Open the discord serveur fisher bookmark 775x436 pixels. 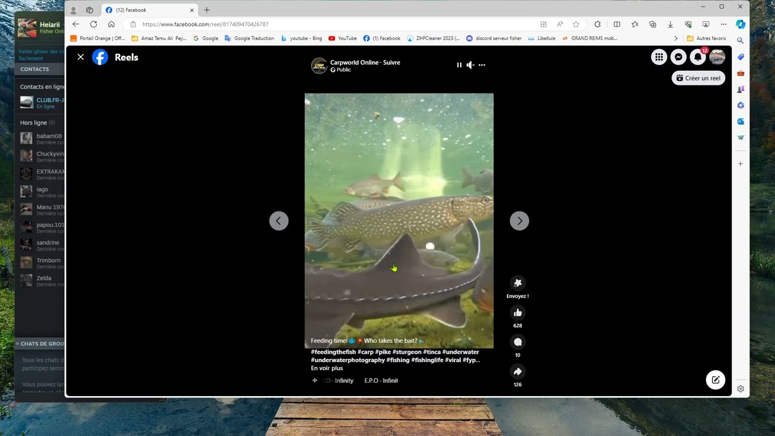[493, 38]
